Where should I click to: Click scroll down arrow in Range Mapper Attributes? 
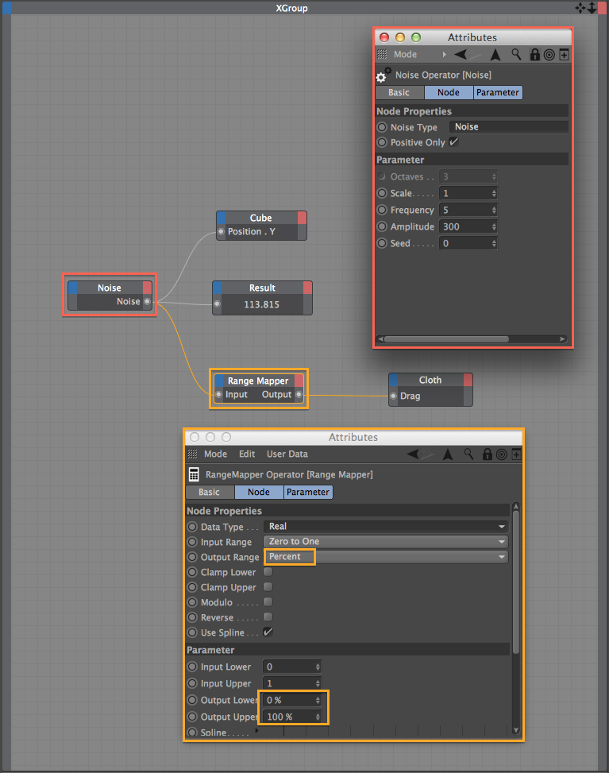point(516,730)
